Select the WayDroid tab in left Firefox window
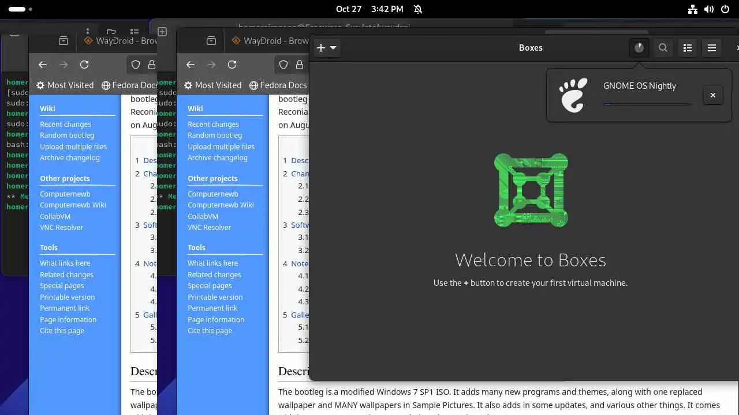 120,41
